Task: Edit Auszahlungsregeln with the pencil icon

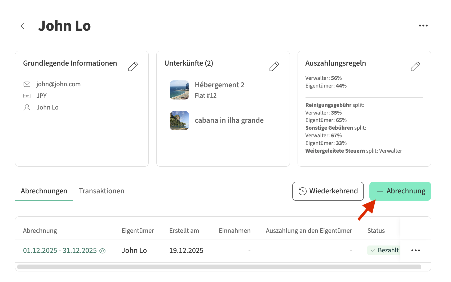Action: [x=415, y=66]
